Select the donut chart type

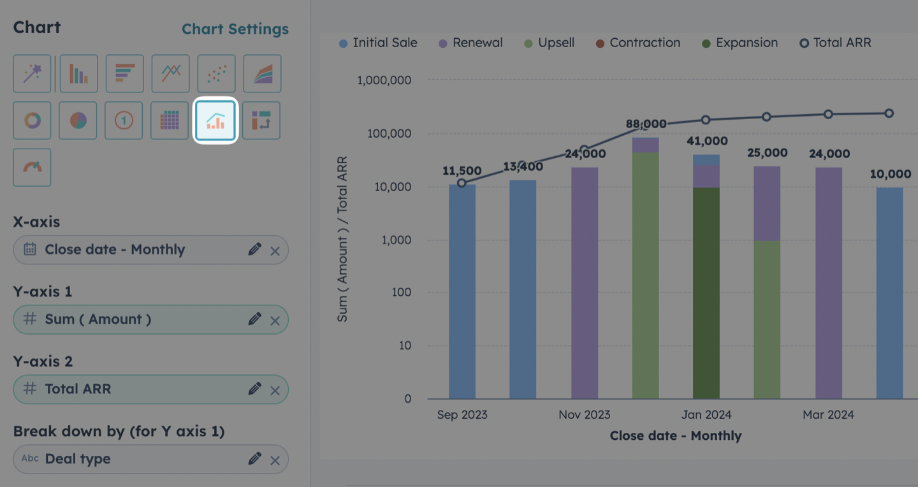tap(32, 120)
